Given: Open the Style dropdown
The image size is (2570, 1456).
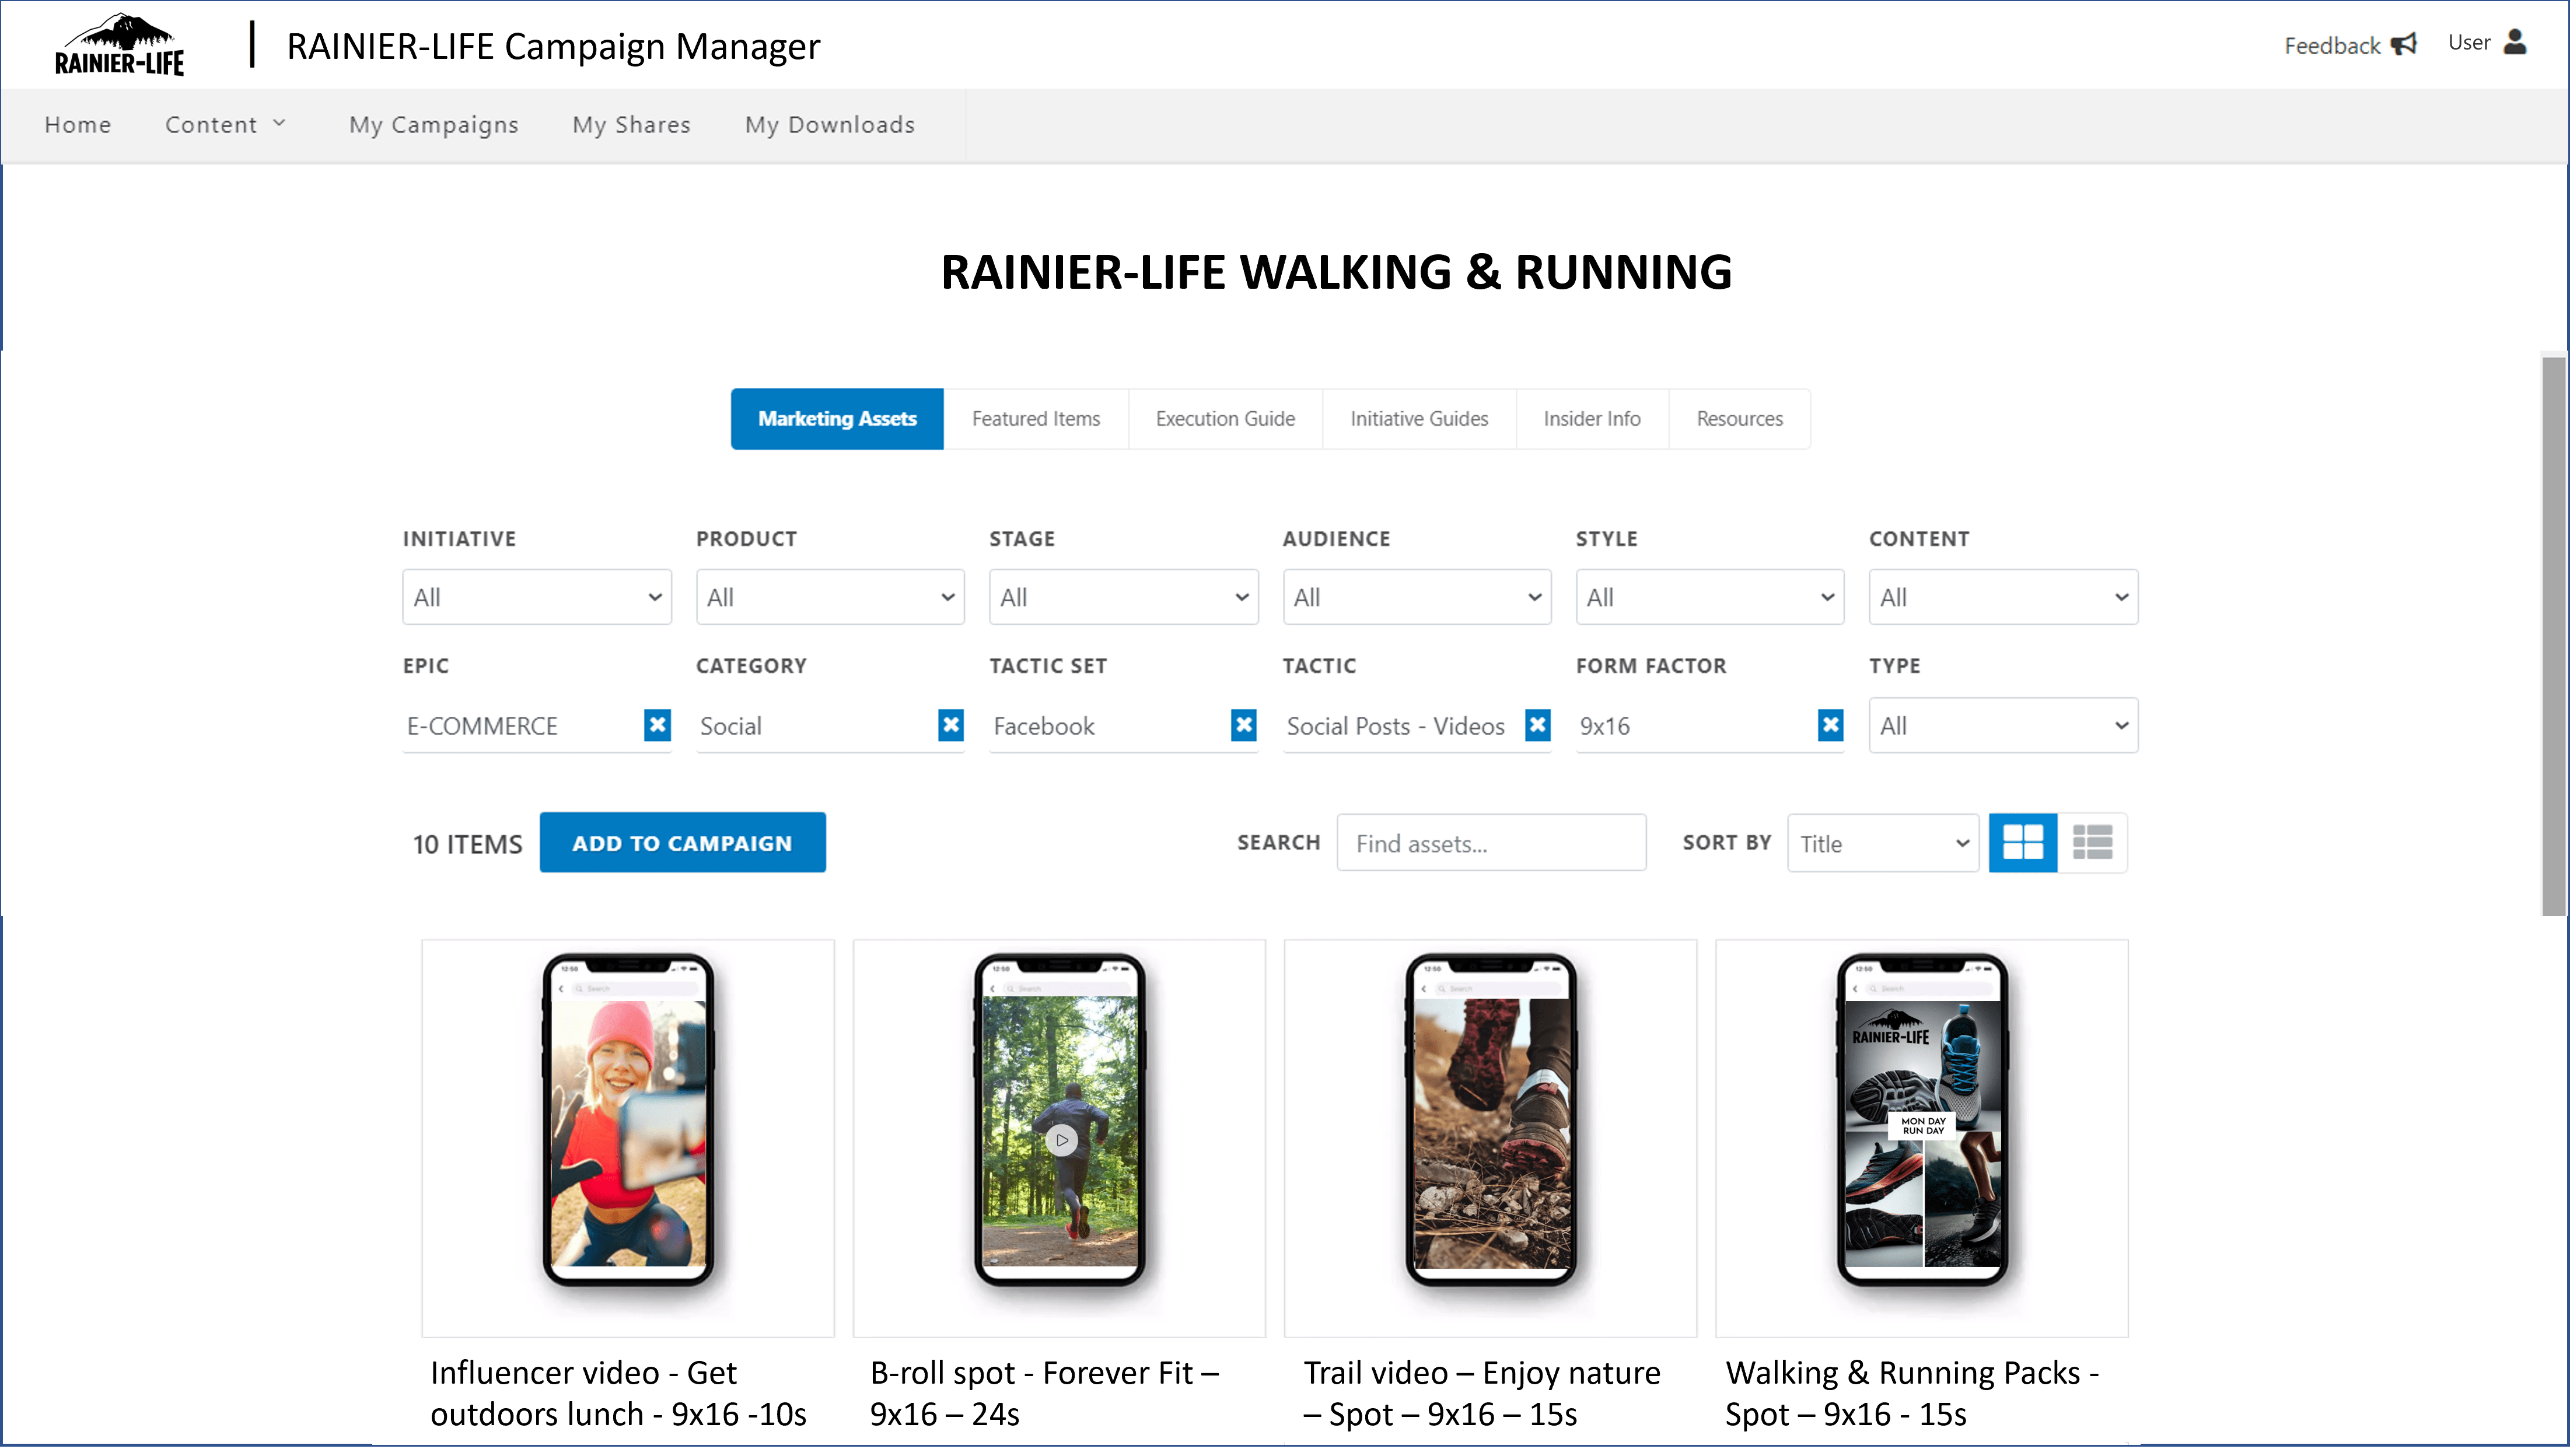Looking at the screenshot, I should point(1710,598).
